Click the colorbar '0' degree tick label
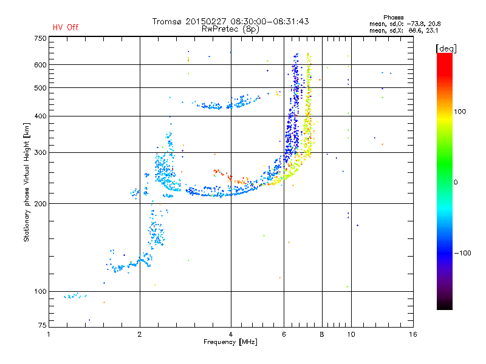 click(456, 183)
